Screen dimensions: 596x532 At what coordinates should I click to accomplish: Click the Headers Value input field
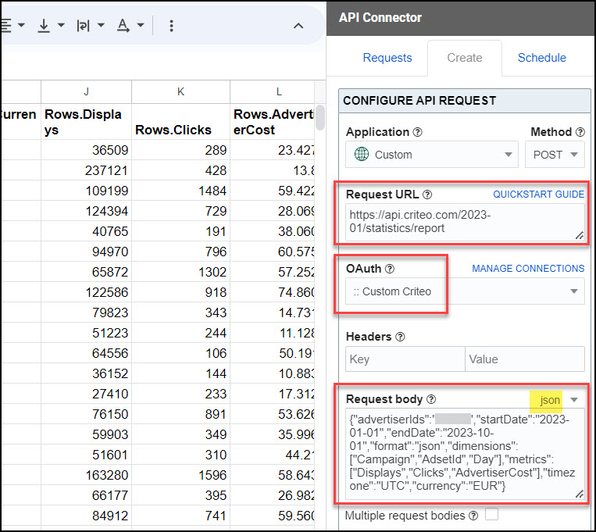(525, 359)
